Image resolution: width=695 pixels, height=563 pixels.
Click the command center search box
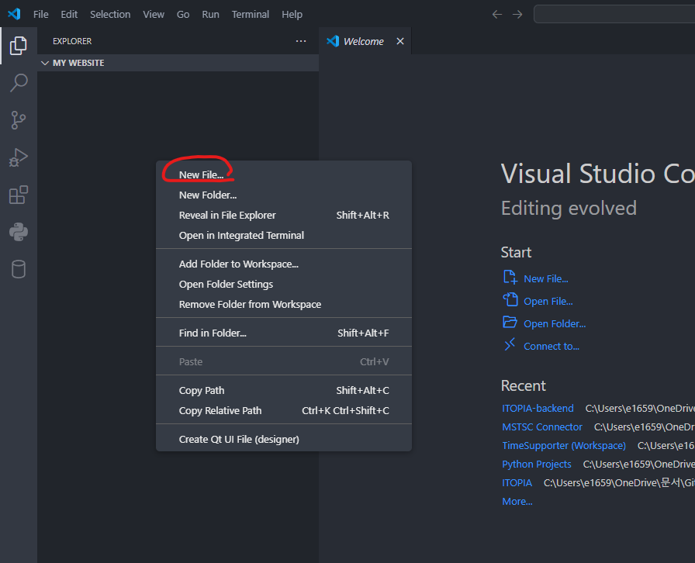(614, 14)
